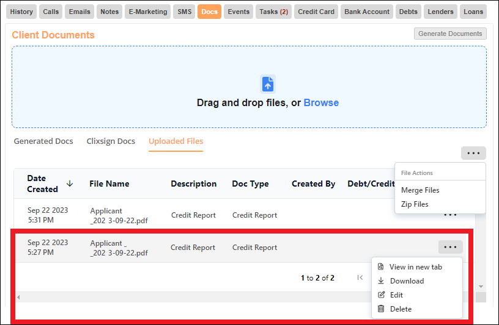Open three-dot menu for 5:27 PM file
The width and height of the screenshot is (499, 325).
(450, 247)
